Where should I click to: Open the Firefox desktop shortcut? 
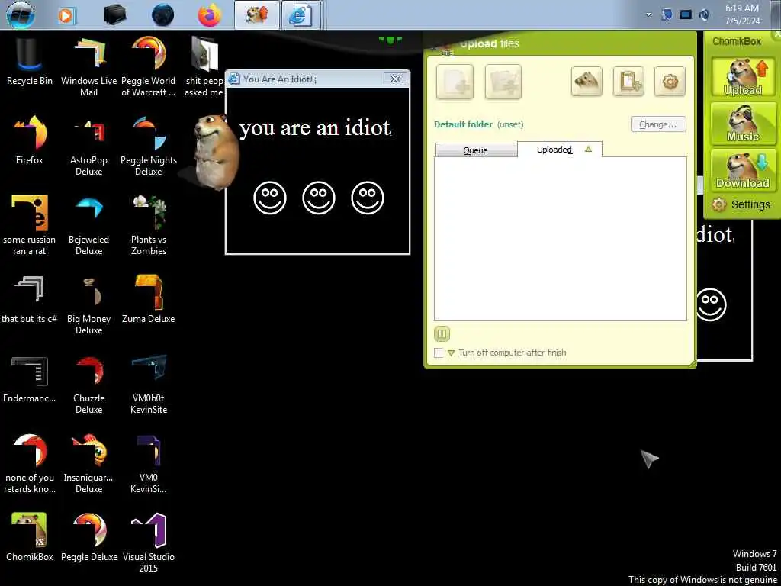coord(30,140)
